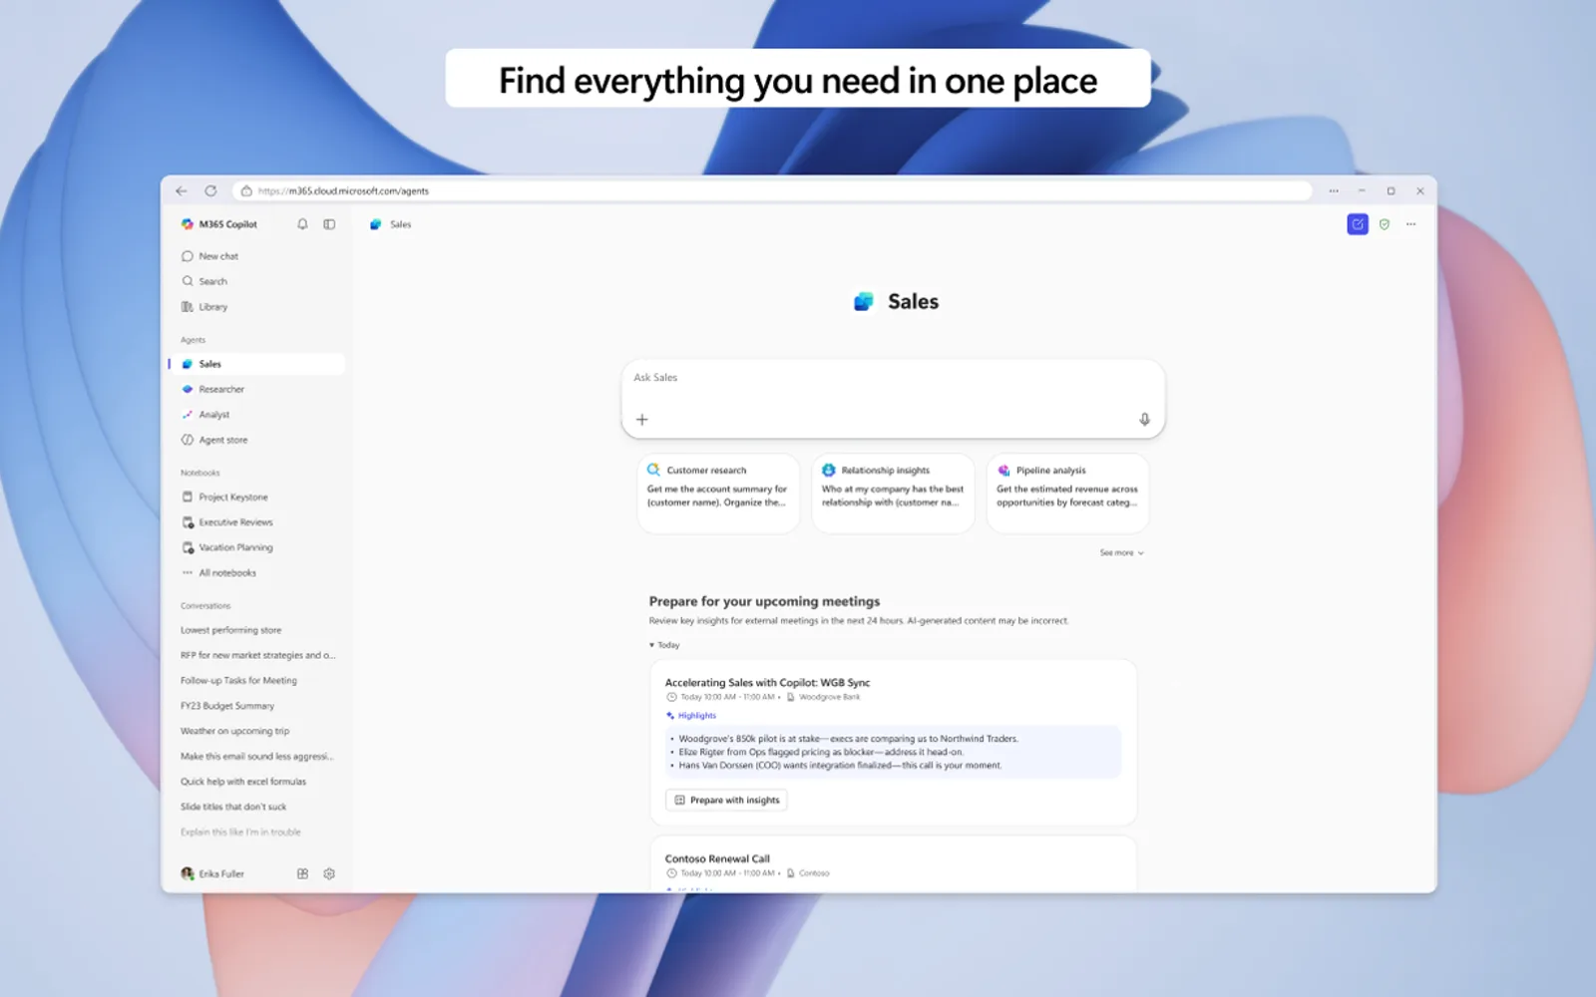
Task: Open Search in sidebar
Action: [258, 281]
